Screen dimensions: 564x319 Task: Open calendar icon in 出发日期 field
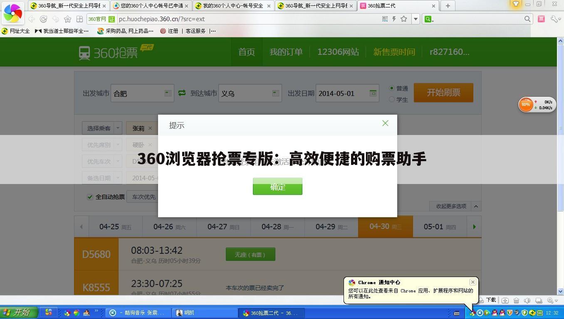[x=373, y=93]
